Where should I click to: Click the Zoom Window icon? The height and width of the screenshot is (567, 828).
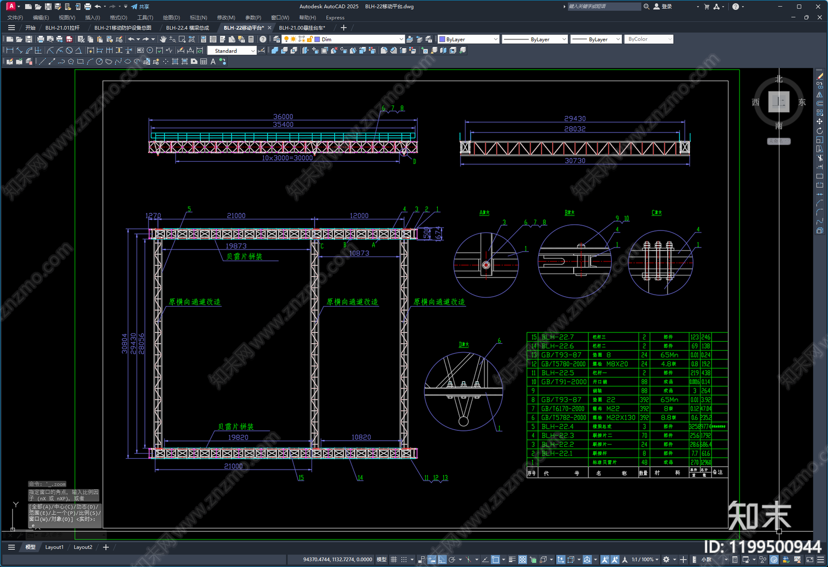click(182, 39)
